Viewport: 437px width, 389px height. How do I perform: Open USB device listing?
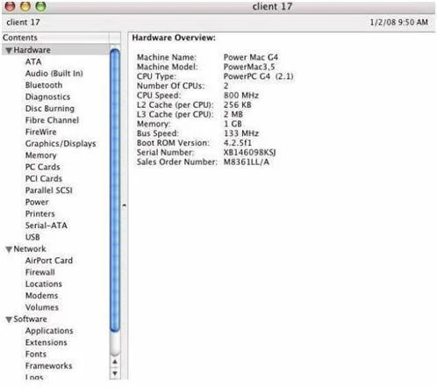32,237
